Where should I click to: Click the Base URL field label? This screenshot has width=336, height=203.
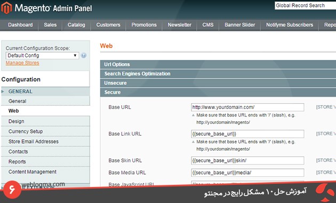point(119,107)
